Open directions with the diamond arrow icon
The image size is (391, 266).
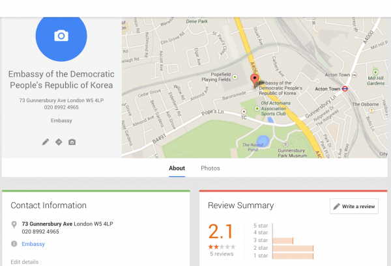point(59,142)
